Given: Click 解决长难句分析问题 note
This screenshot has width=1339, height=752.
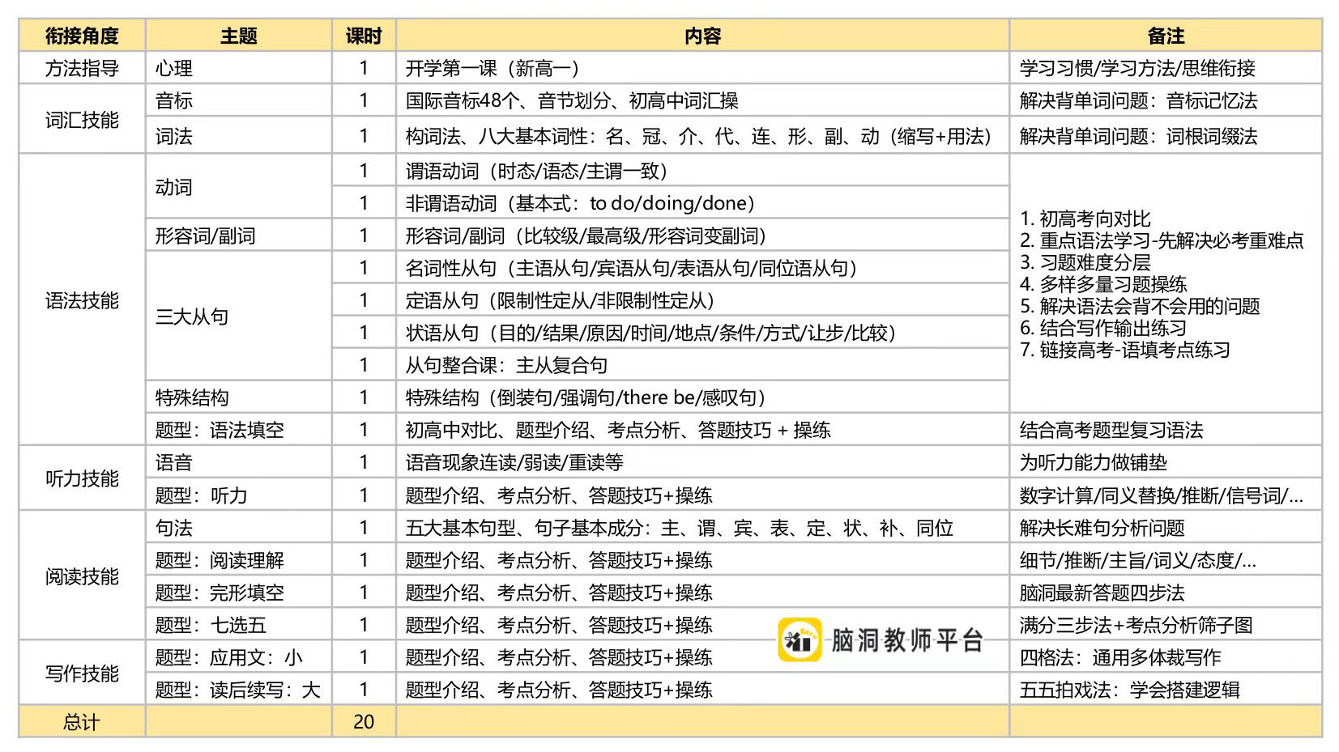Looking at the screenshot, I should tap(1166, 527).
